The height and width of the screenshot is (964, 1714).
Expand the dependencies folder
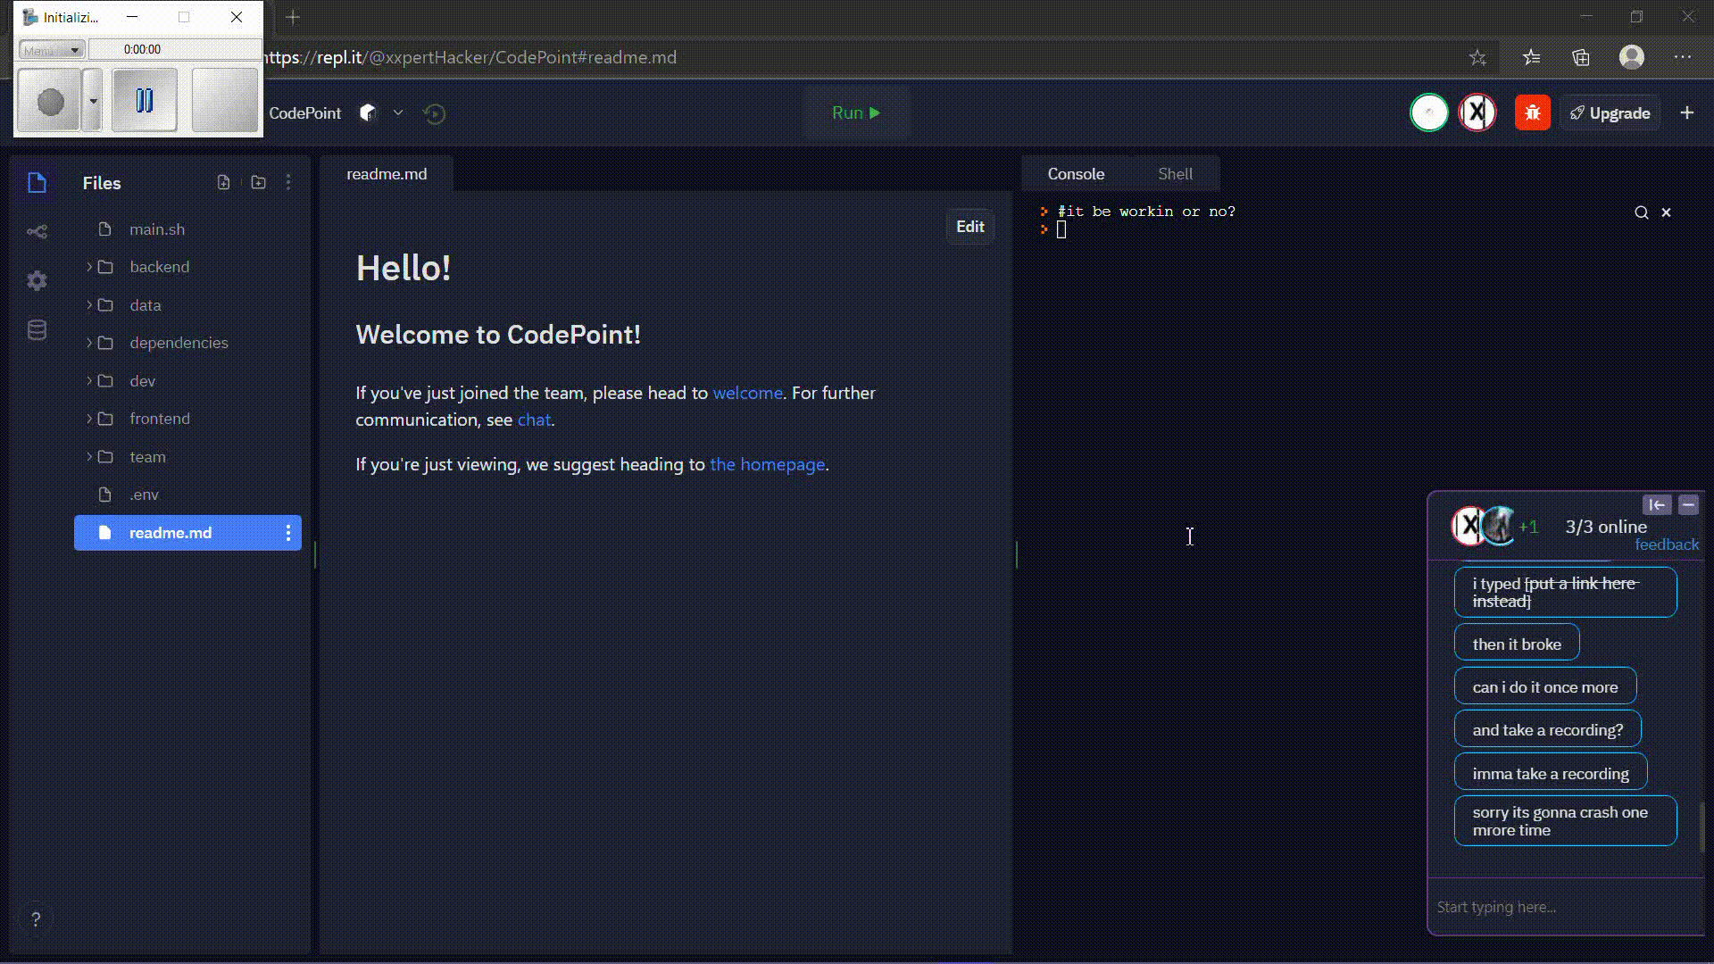(x=89, y=343)
